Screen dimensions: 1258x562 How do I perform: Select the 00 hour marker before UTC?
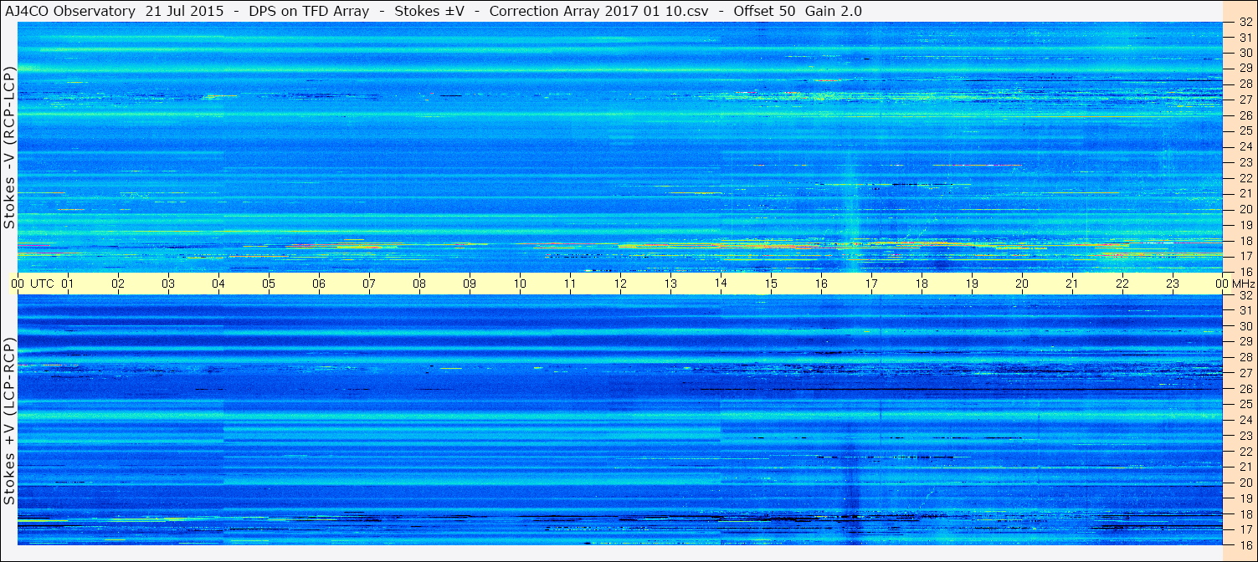[x=18, y=284]
